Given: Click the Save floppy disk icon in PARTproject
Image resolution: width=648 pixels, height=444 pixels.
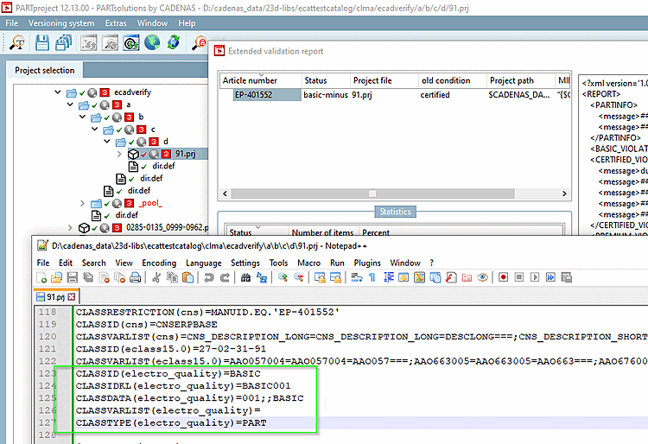Looking at the screenshot, I should (x=42, y=43).
